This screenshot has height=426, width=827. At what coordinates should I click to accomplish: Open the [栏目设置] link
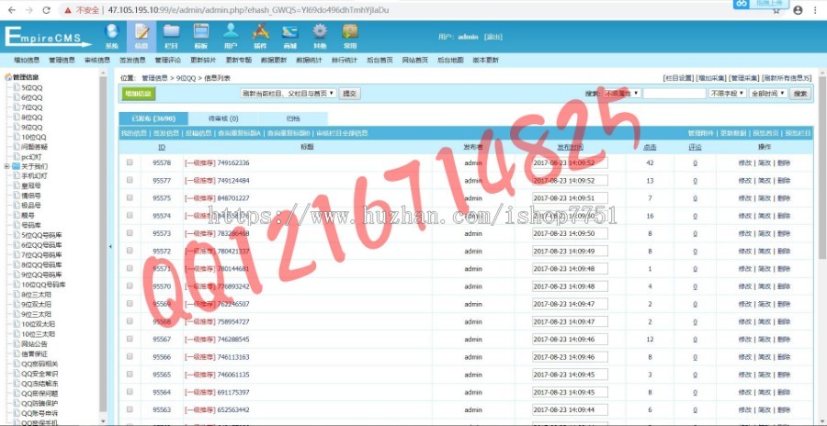click(x=678, y=78)
